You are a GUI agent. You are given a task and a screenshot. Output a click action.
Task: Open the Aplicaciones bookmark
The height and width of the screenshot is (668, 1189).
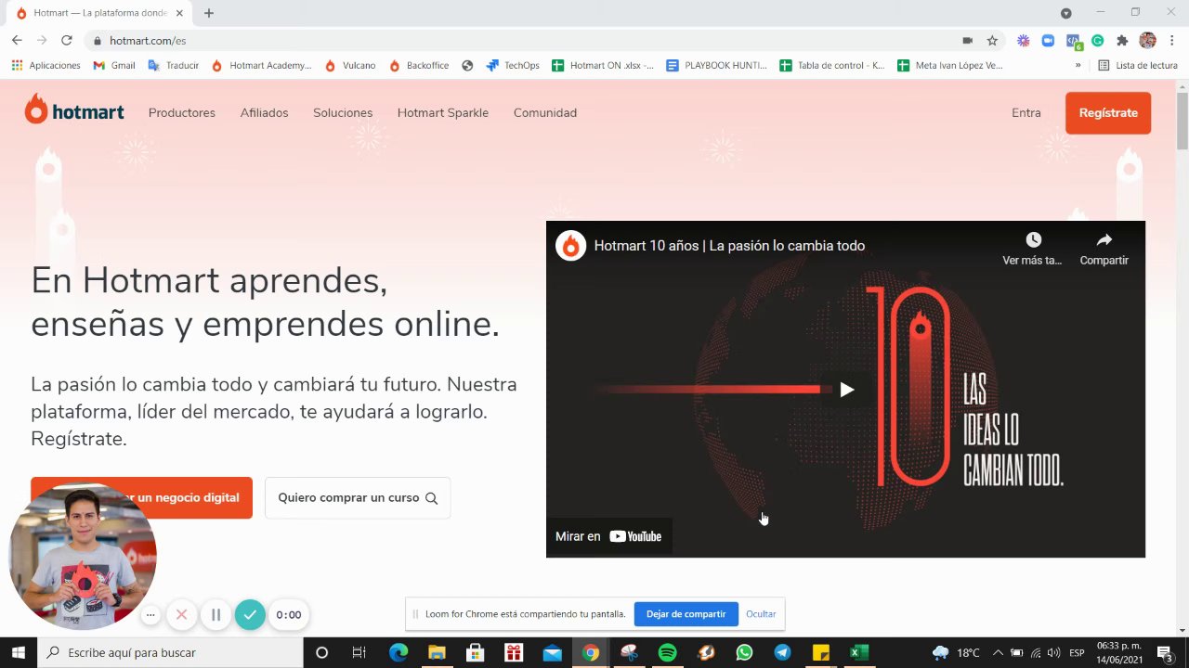pyautogui.click(x=46, y=66)
